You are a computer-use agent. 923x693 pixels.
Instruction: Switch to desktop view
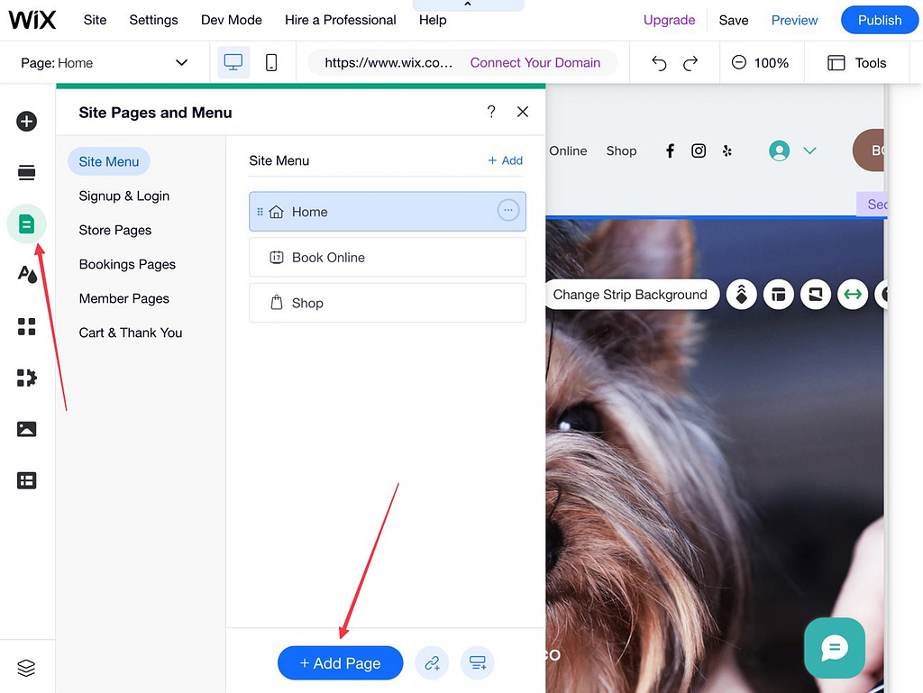pos(233,62)
